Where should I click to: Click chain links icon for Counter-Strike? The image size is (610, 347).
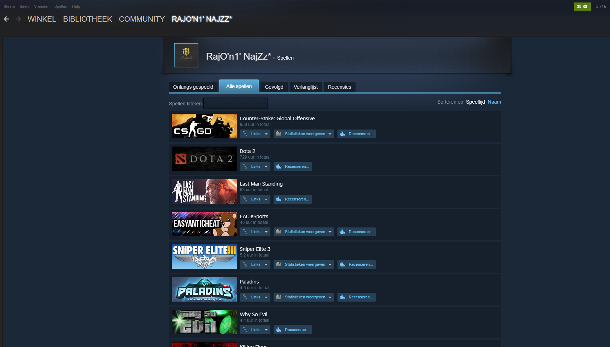[x=245, y=134]
